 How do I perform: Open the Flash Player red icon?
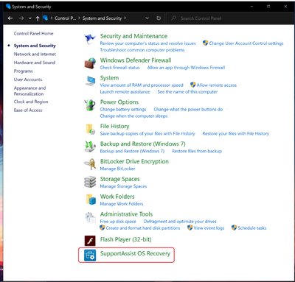pyautogui.click(x=90, y=241)
